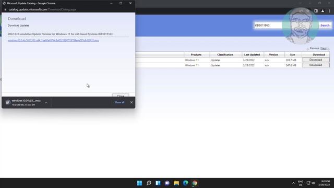Open the clock and date flyout

(325, 183)
